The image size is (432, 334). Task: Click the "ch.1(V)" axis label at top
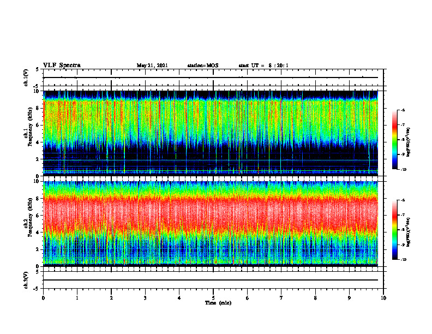[26, 77]
